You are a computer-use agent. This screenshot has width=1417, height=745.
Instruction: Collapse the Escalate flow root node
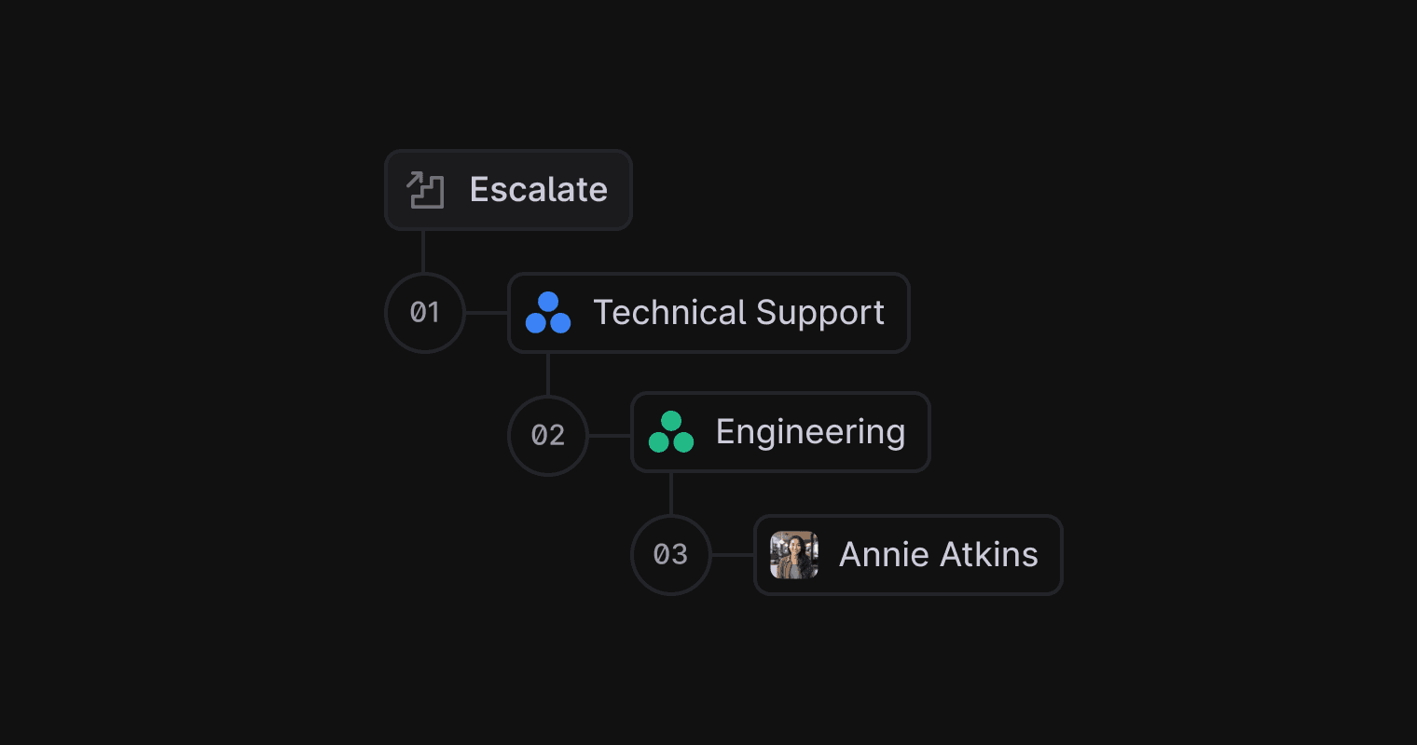[x=508, y=190]
